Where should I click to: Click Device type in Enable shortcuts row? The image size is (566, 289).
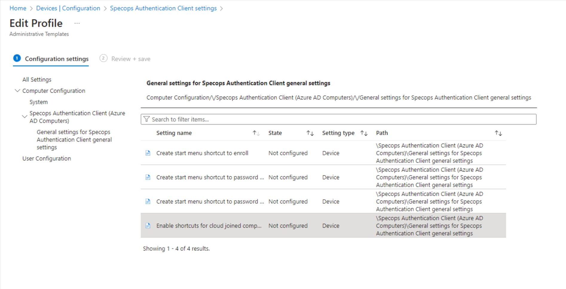point(331,226)
